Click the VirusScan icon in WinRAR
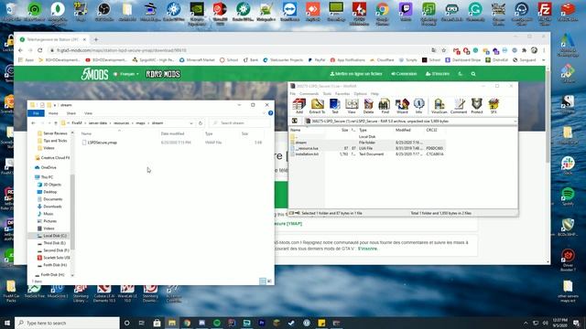Image resolution: width=586 pixels, height=329 pixels. [x=439, y=106]
